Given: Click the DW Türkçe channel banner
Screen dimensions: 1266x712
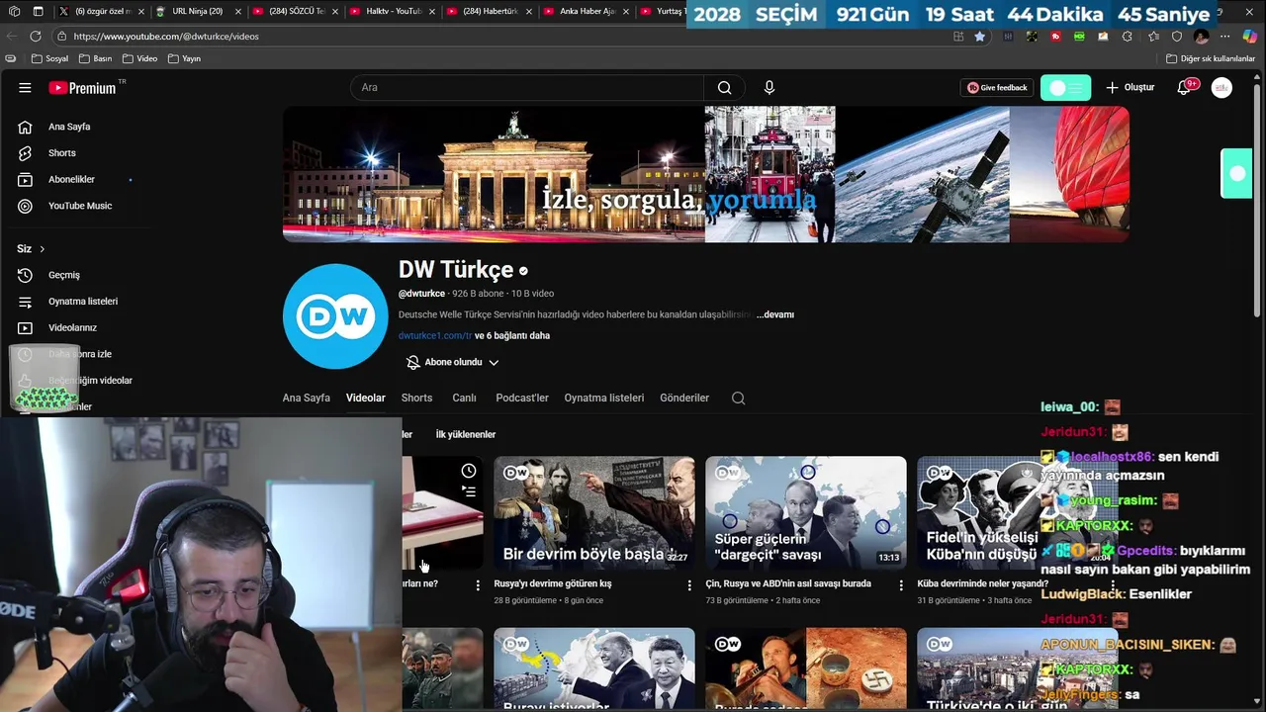Looking at the screenshot, I should click(x=706, y=174).
